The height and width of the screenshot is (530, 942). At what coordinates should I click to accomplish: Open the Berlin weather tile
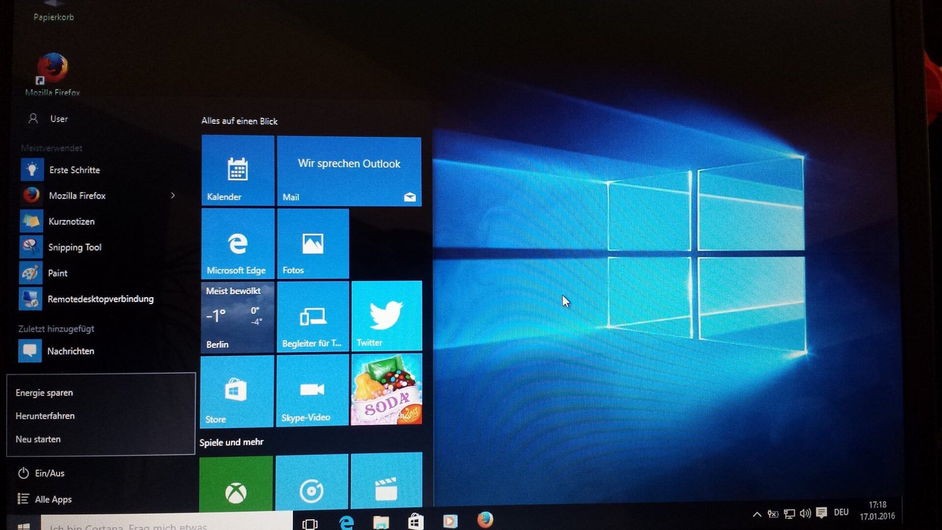(x=237, y=317)
